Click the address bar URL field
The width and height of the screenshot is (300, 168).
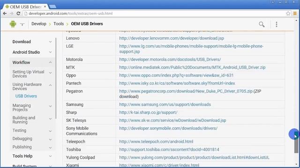(154, 14)
